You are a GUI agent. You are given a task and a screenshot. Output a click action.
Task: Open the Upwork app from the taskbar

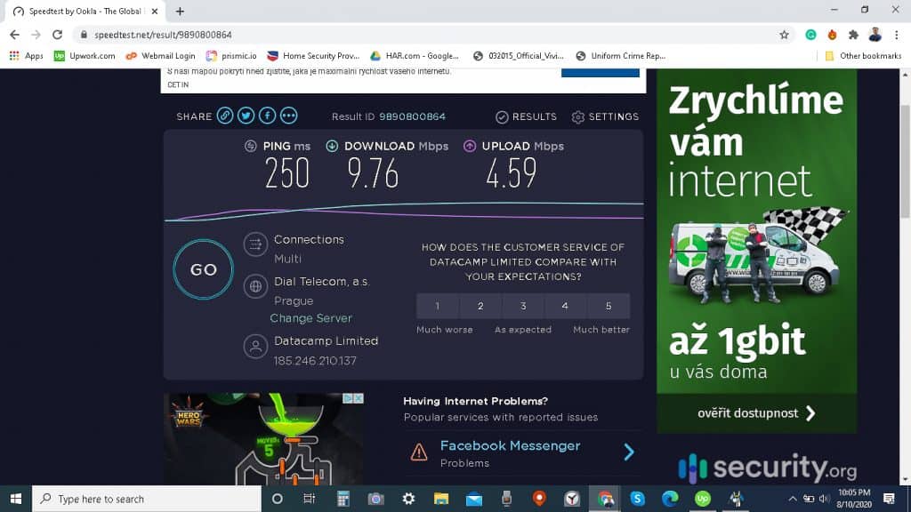(702, 499)
